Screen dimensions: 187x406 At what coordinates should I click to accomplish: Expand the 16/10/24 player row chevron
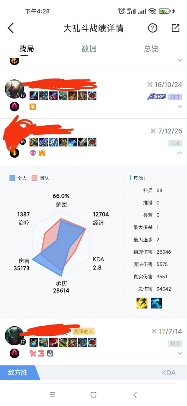pyautogui.click(x=180, y=107)
